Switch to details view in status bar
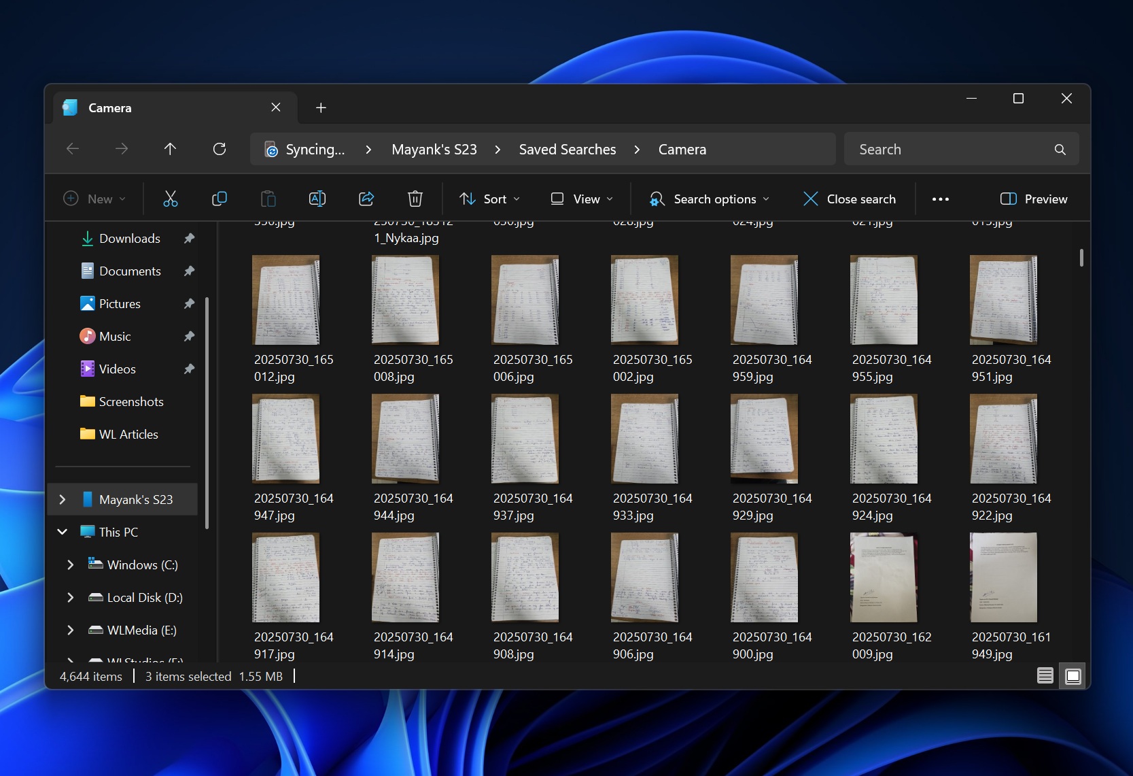 tap(1045, 676)
